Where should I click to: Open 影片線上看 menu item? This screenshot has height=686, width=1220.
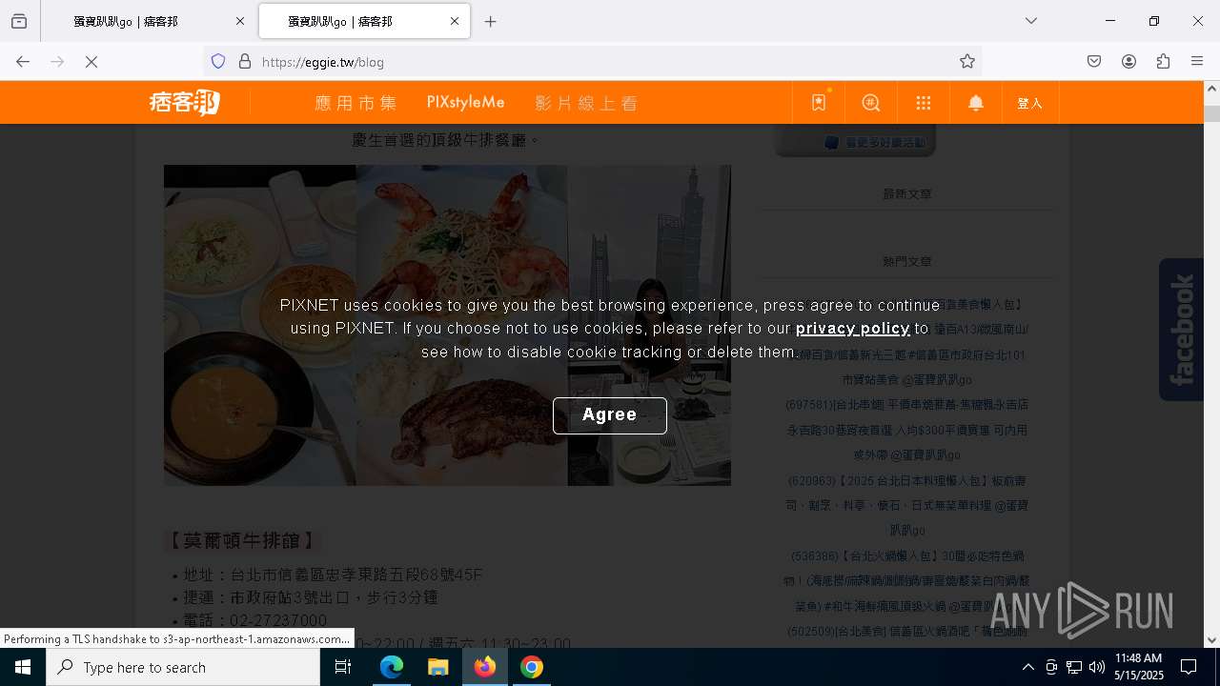[x=586, y=103]
